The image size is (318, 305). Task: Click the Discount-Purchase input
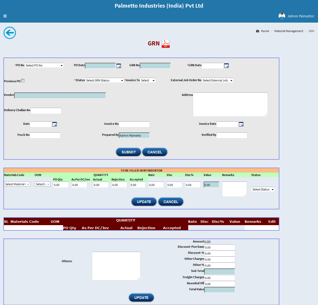click(x=220, y=247)
